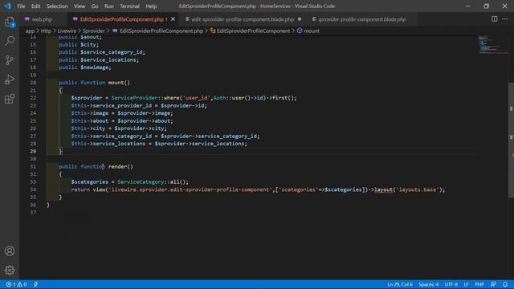Open the Explorer view in activity bar

pyautogui.click(x=10, y=22)
